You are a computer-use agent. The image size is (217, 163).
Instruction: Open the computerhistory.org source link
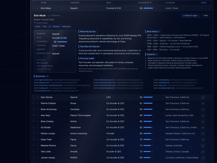[x=107, y=85]
